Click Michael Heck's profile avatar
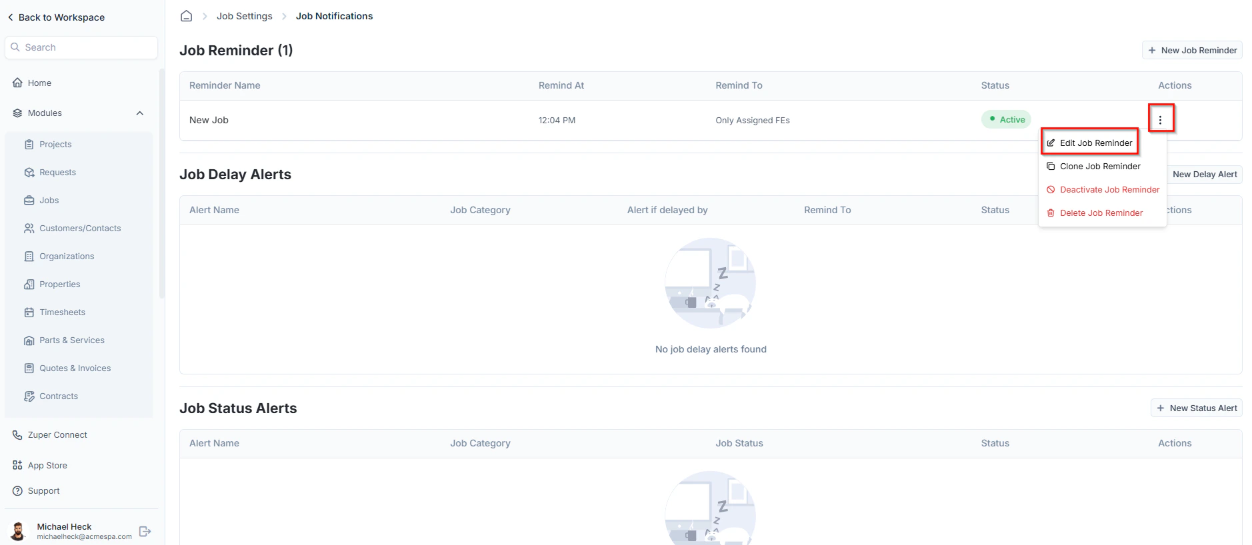This screenshot has height=545, width=1252. point(19,531)
